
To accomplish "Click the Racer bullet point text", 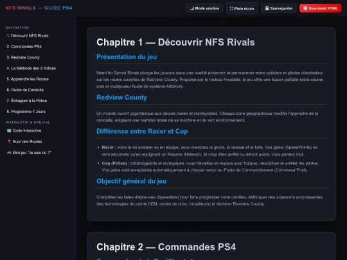I will [209, 151].
